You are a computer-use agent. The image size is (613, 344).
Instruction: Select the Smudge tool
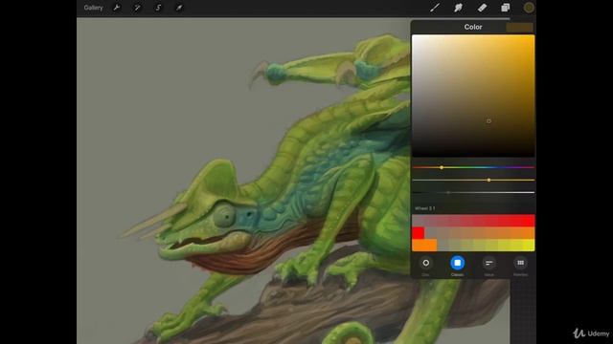point(458,8)
